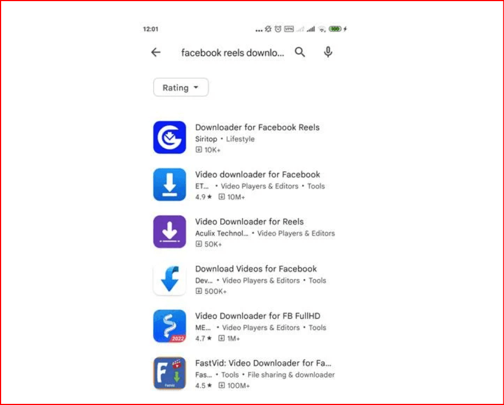
Task: Tap the magnifier search icon
Action: point(300,52)
